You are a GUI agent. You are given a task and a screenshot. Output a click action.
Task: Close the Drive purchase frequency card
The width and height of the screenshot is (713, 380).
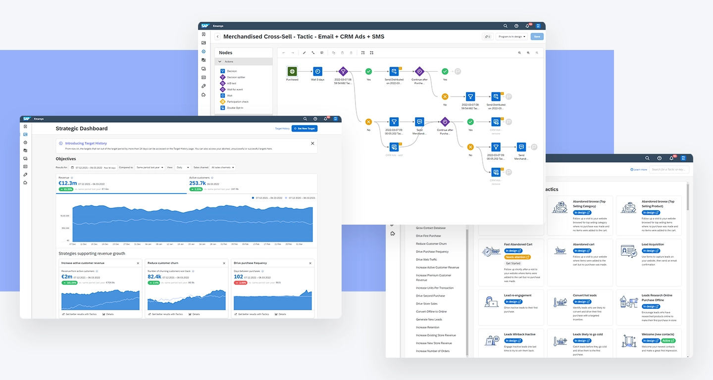click(x=310, y=263)
